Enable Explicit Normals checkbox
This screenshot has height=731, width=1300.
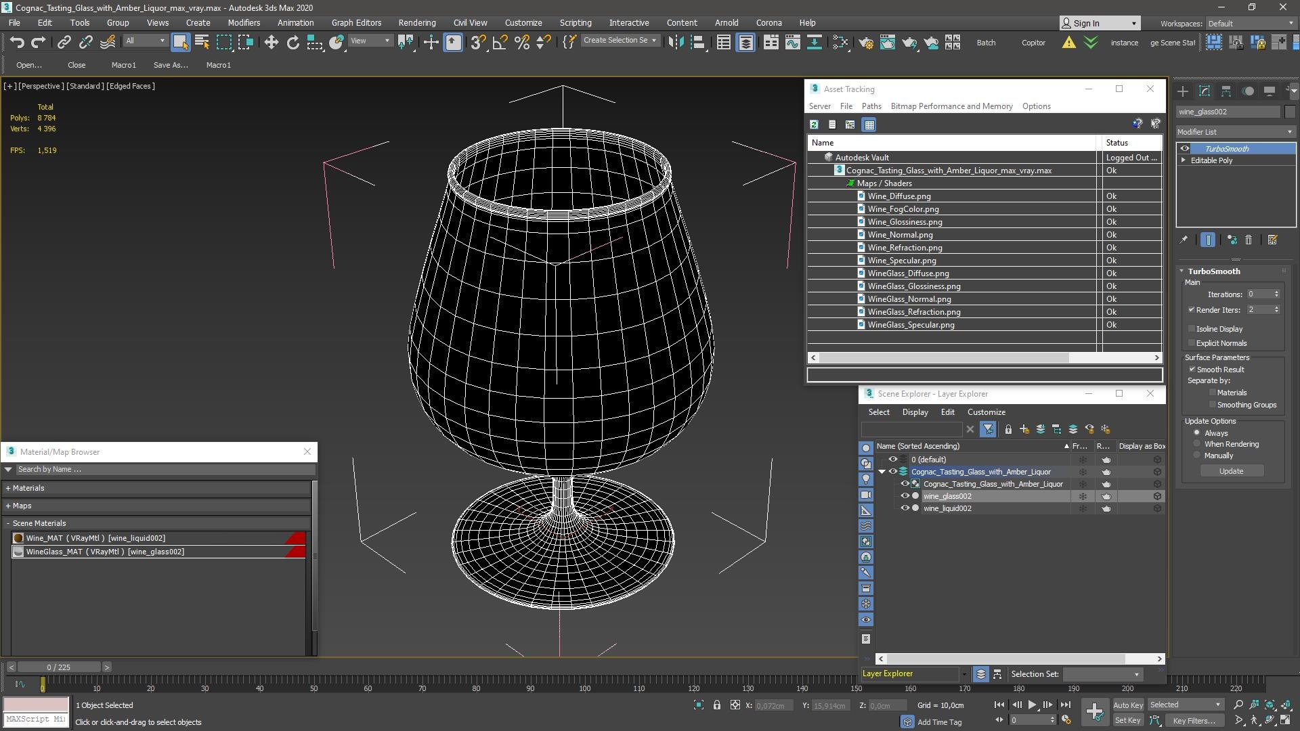pyautogui.click(x=1192, y=342)
